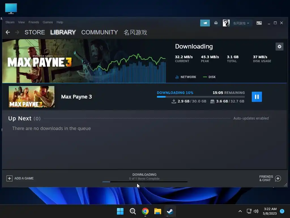
Task: Expand the 名风游戏 account dropdown
Action: (x=241, y=23)
